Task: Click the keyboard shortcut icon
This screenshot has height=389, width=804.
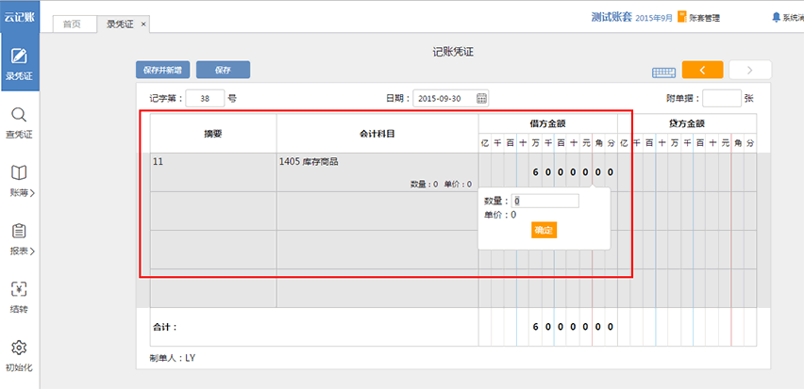Action: coord(663,72)
